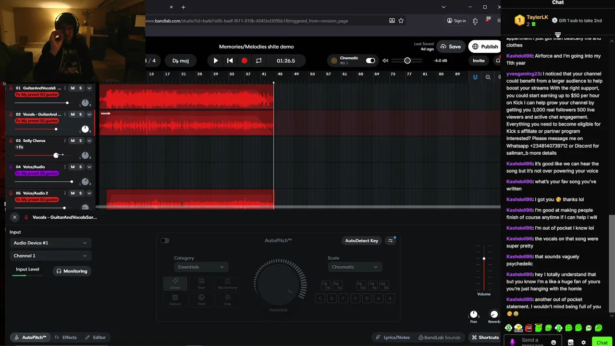Select the Chip AutoPitch effect icon
This screenshot has height=346, width=615.
[228, 300]
